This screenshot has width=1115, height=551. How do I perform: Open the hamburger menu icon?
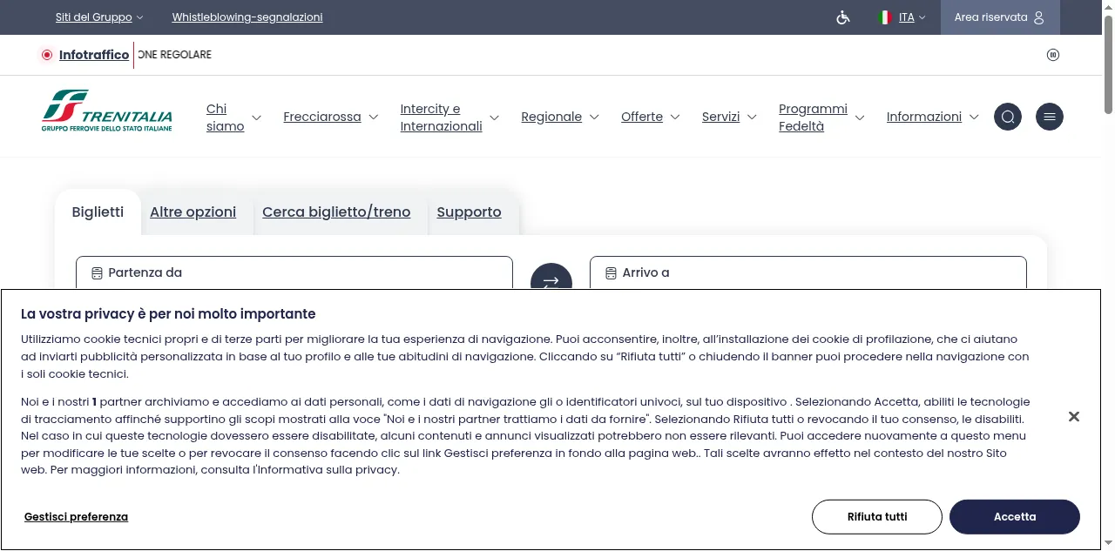pyautogui.click(x=1050, y=117)
